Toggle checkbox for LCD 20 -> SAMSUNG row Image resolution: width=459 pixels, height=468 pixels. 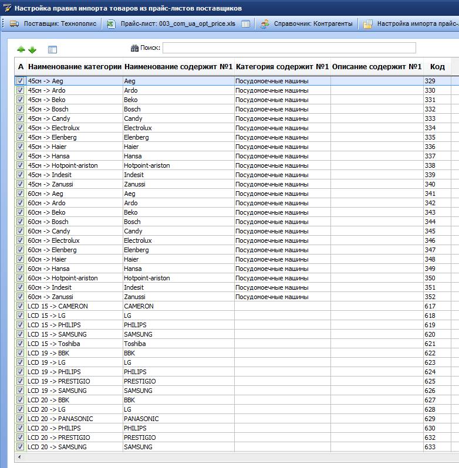point(20,447)
